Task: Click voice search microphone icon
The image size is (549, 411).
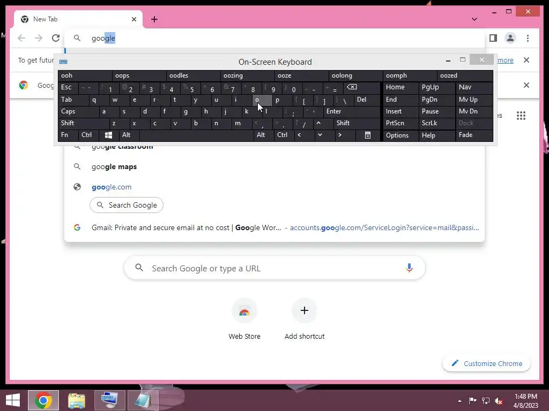Action: click(409, 268)
